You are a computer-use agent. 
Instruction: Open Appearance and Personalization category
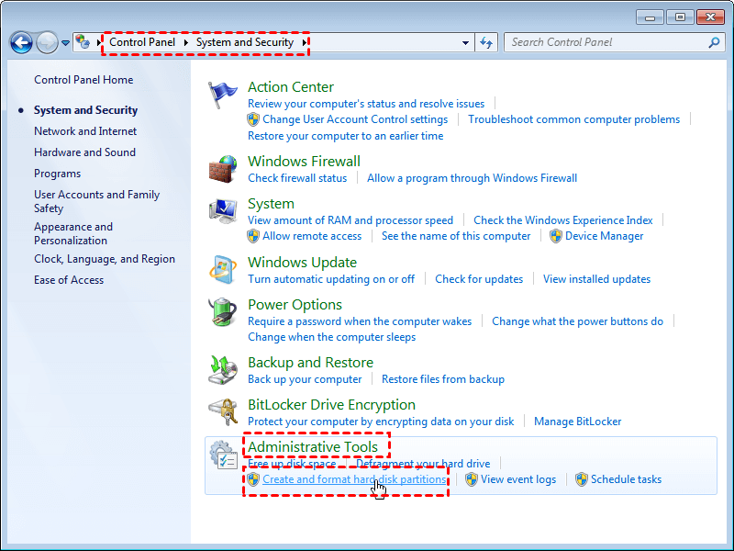[x=73, y=233]
